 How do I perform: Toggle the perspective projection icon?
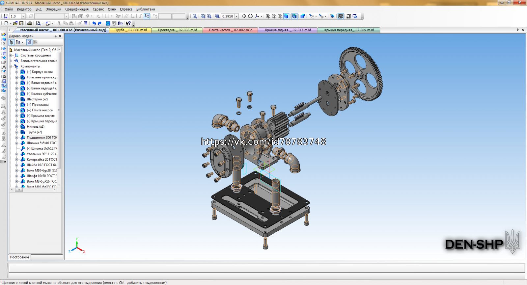(x=303, y=16)
